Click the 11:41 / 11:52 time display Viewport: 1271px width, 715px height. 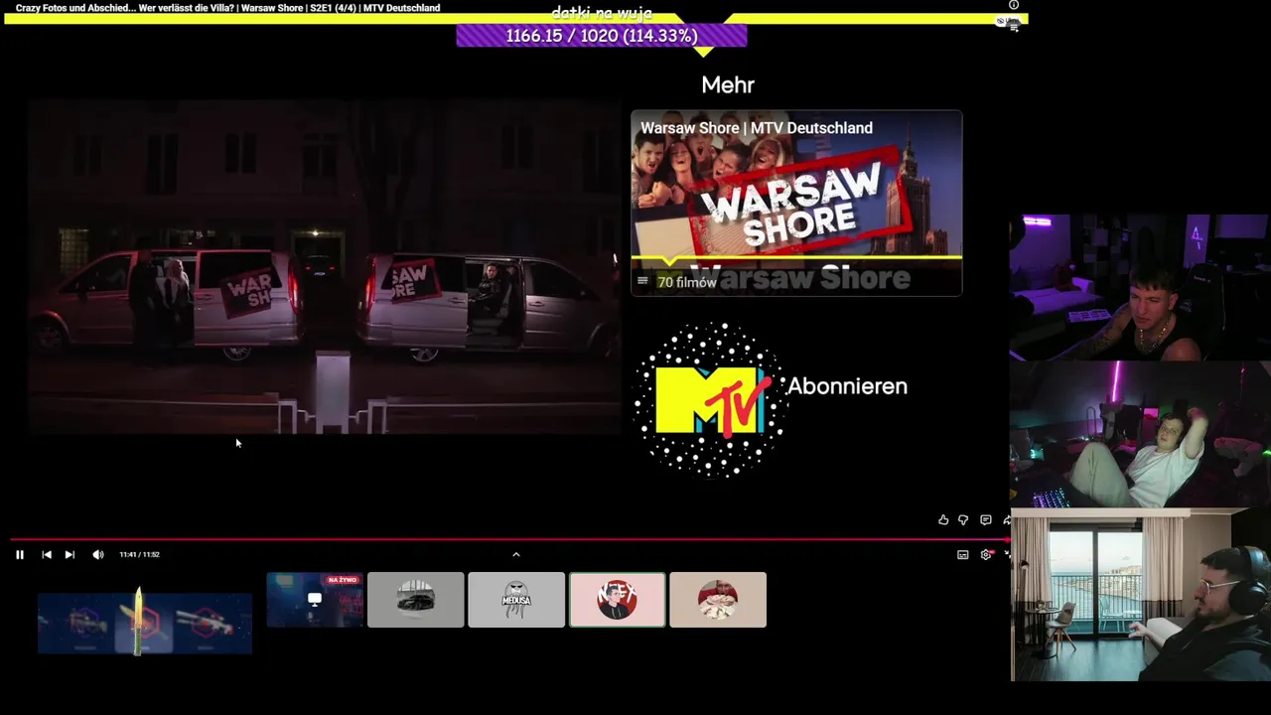(x=139, y=555)
